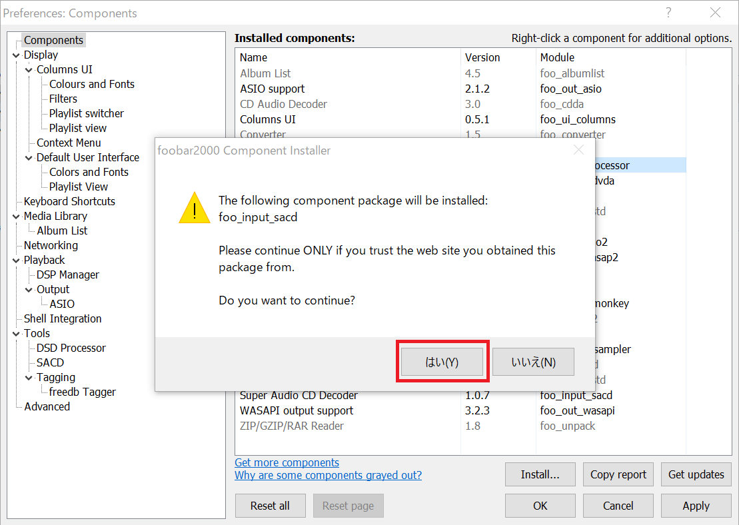Open the SACD preferences page
Image resolution: width=739 pixels, height=525 pixels.
[x=50, y=362]
